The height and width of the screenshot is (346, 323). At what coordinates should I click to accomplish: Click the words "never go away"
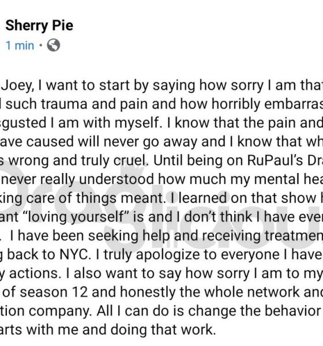(150, 141)
